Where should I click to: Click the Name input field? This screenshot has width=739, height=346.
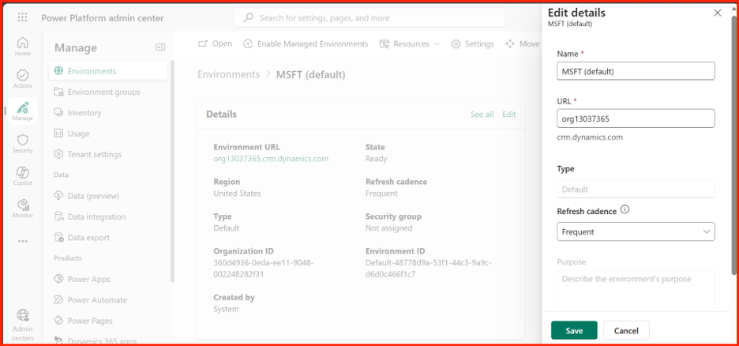coord(636,71)
